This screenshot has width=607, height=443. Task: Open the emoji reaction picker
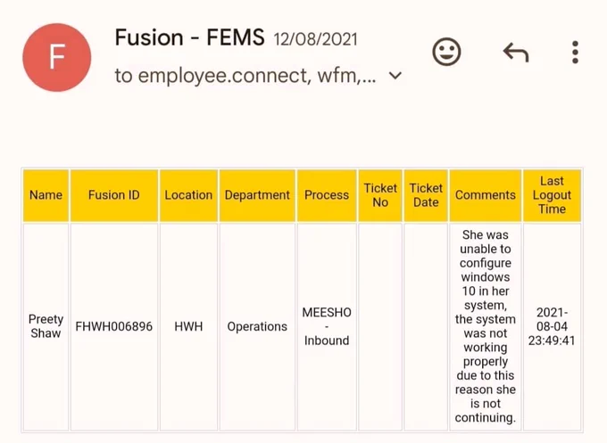446,52
